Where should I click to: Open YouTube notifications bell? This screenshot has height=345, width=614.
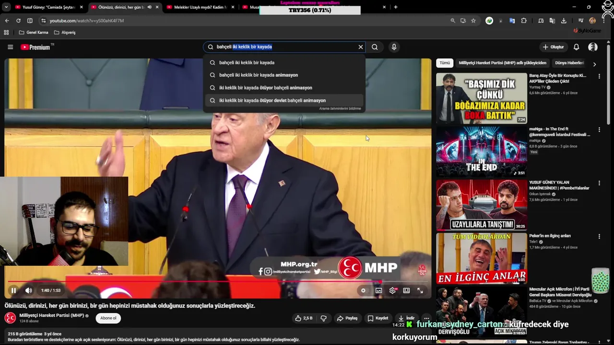[x=576, y=47]
